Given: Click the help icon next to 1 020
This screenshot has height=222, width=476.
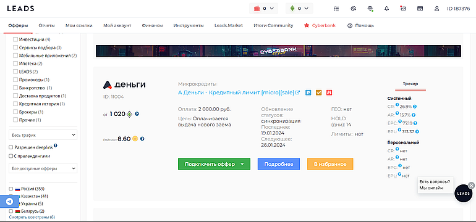Looking at the screenshot, I should click(137, 114).
